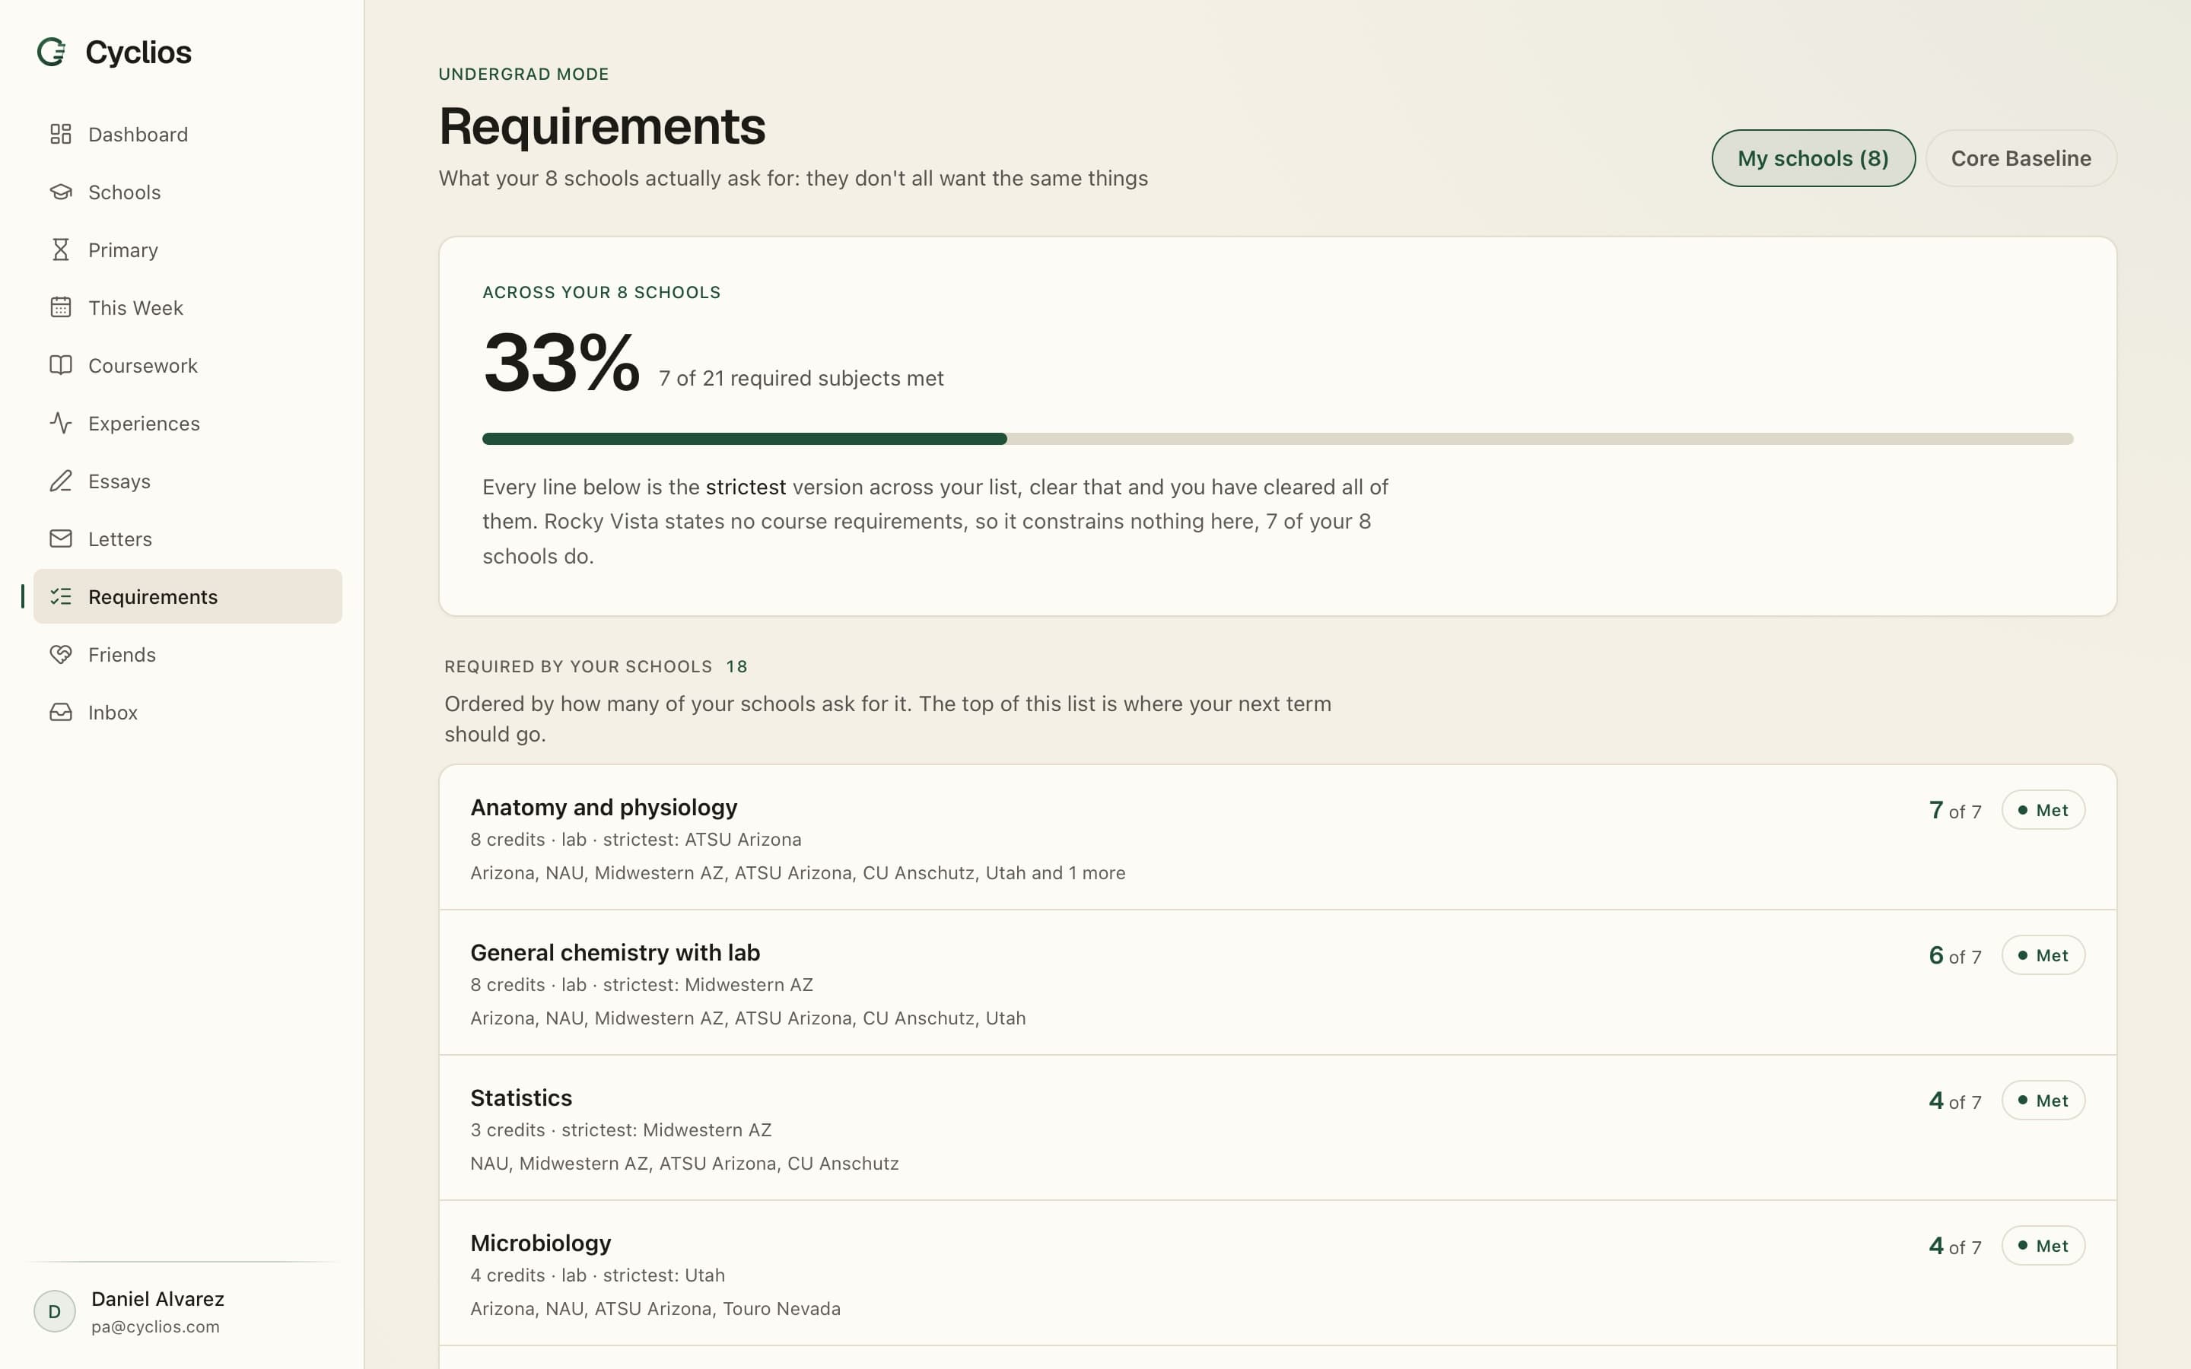Click the Letters envelope icon
This screenshot has width=2191, height=1369.
[x=61, y=538]
